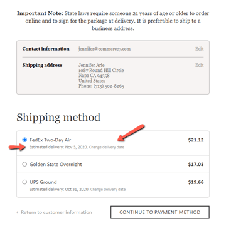The image size is (226, 226).
Task: Choose the Golden State Overnight radio option
Action: pyautogui.click(x=24, y=164)
